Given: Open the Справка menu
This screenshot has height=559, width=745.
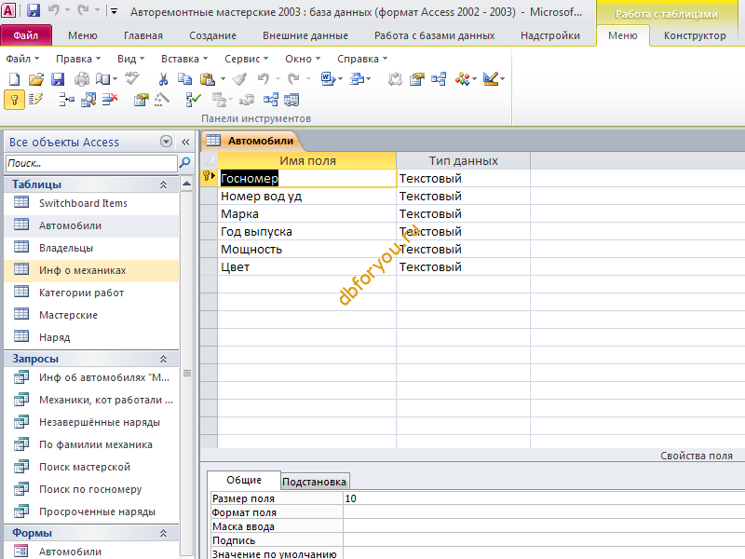Looking at the screenshot, I should point(362,59).
